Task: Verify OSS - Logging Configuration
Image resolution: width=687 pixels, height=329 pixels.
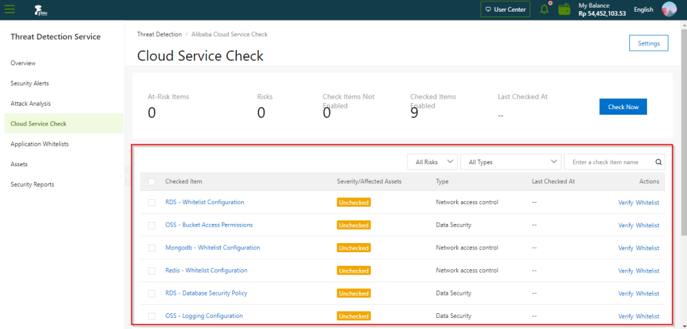Action: tap(626, 317)
